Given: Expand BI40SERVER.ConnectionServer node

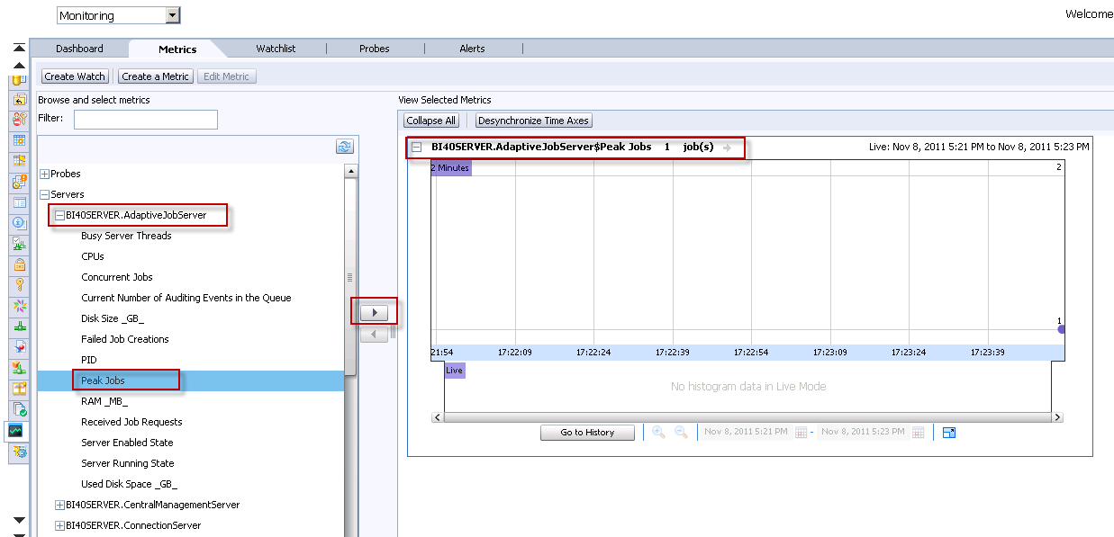Looking at the screenshot, I should pyautogui.click(x=60, y=525).
